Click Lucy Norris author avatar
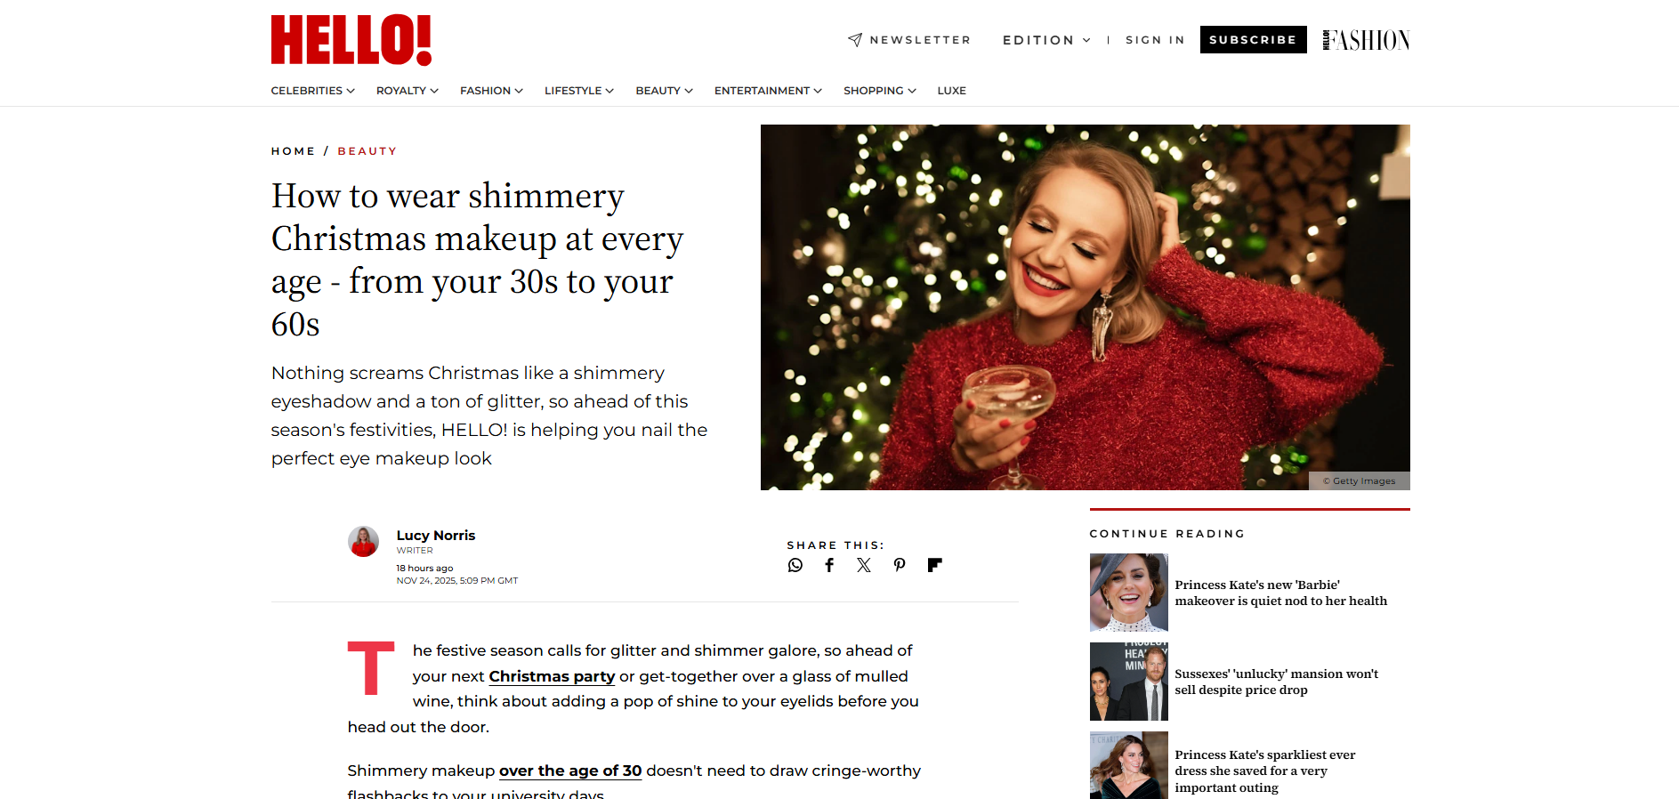The image size is (1679, 799). click(363, 541)
